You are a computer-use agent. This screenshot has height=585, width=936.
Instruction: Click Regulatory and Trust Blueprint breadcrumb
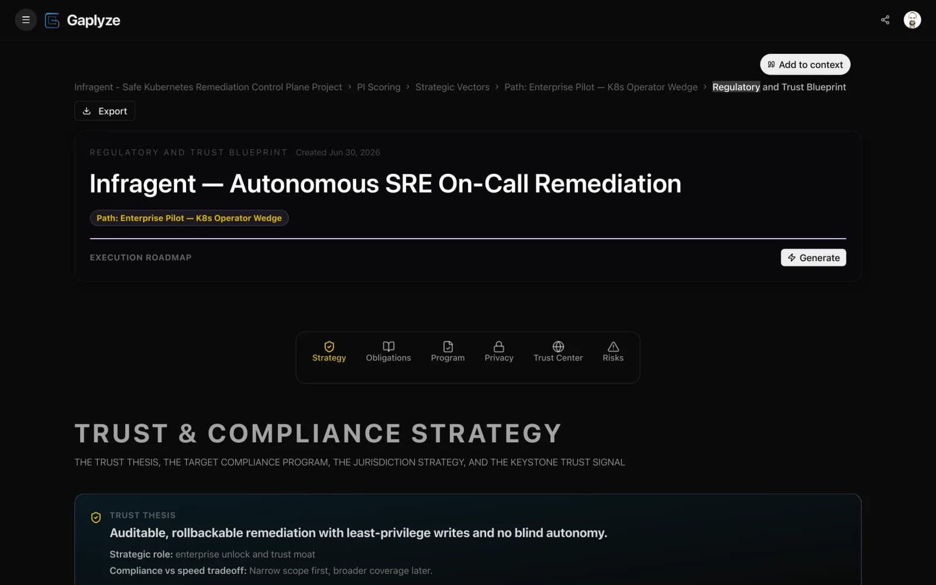click(779, 87)
